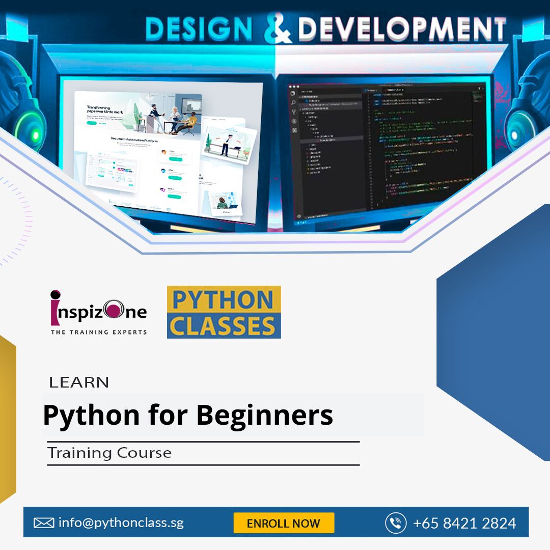550x550 pixels.
Task: Open the info@pythonclass.sg email address
Action: [x=121, y=522]
